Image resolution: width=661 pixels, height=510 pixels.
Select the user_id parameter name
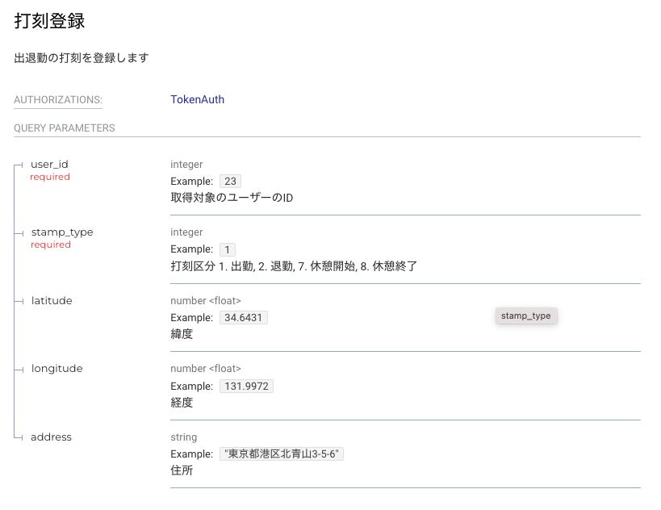click(49, 165)
